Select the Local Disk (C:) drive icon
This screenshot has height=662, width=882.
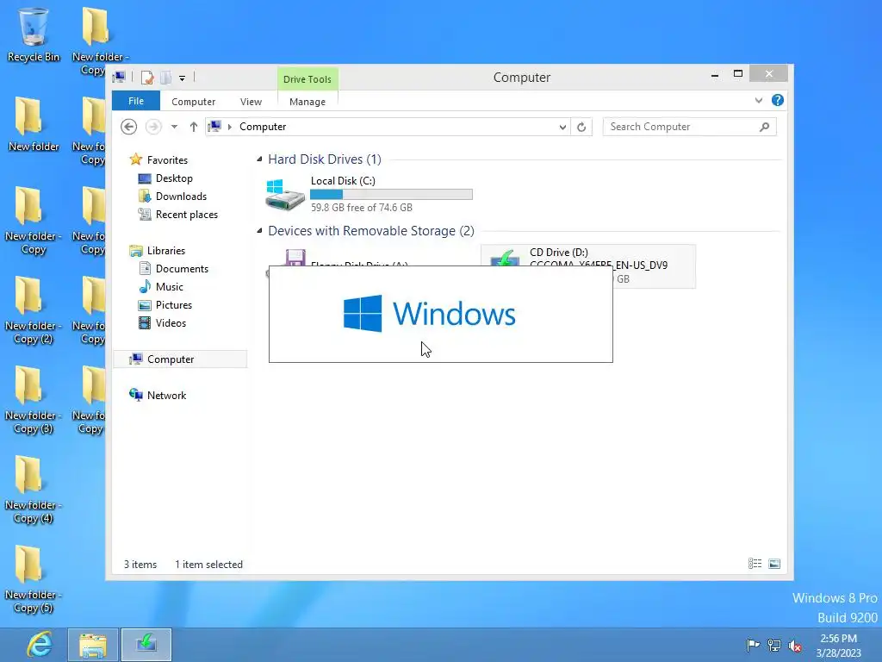[x=285, y=194]
